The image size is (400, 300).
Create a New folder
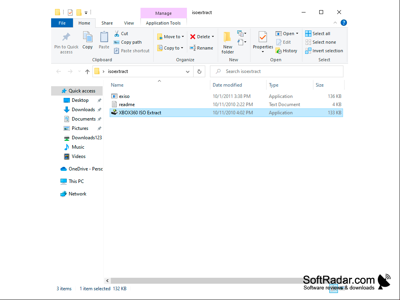coord(228,43)
